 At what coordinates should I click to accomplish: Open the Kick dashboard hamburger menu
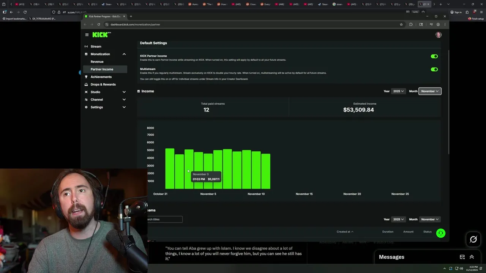87,35
